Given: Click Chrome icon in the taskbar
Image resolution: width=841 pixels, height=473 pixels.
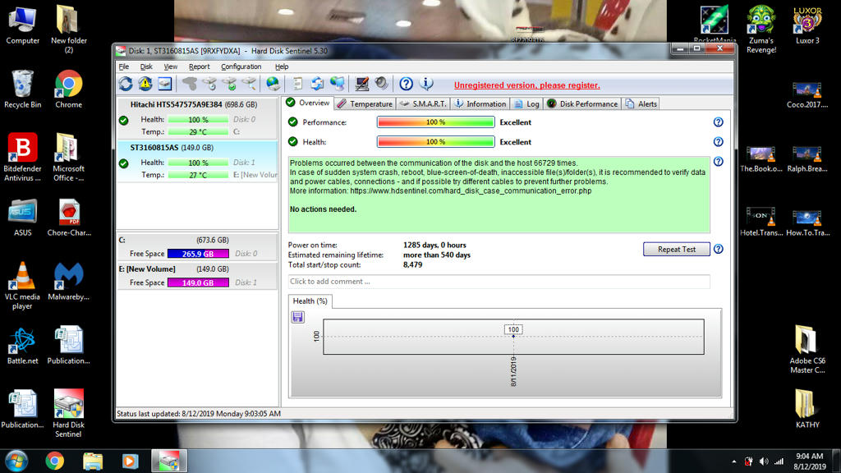Looking at the screenshot, I should point(55,461).
